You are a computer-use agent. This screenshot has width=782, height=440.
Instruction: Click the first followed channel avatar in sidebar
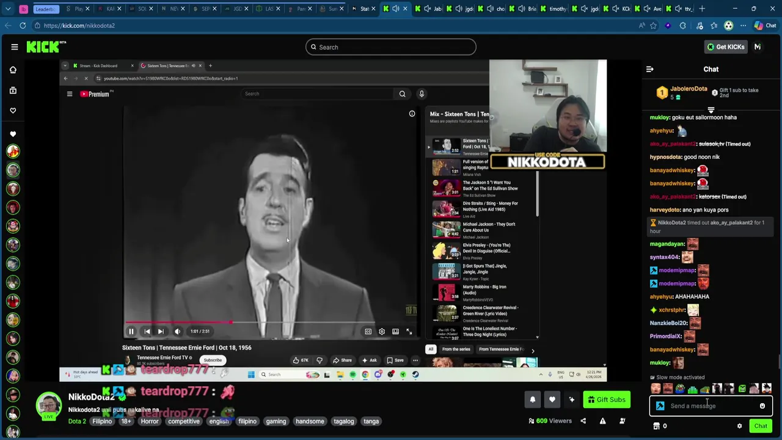coord(13,151)
